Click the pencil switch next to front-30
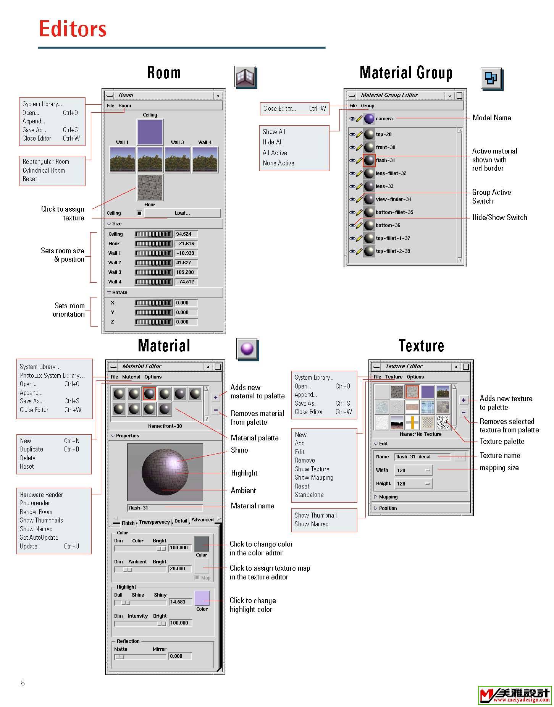Image resolution: width=554 pixels, height=707 pixels. [359, 147]
